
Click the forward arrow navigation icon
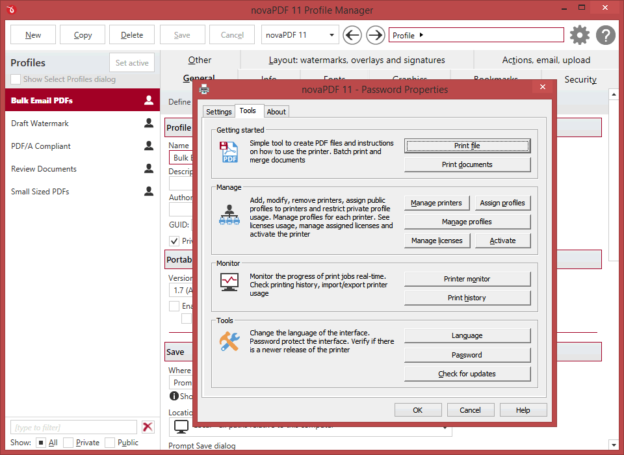pyautogui.click(x=376, y=35)
